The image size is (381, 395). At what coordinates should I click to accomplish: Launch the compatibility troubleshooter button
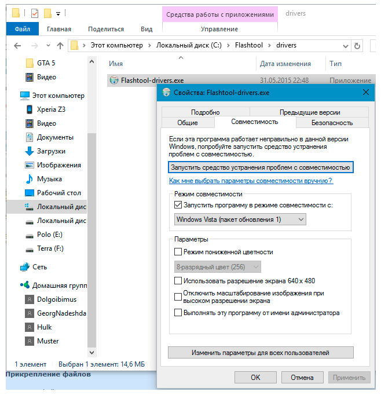pos(261,167)
